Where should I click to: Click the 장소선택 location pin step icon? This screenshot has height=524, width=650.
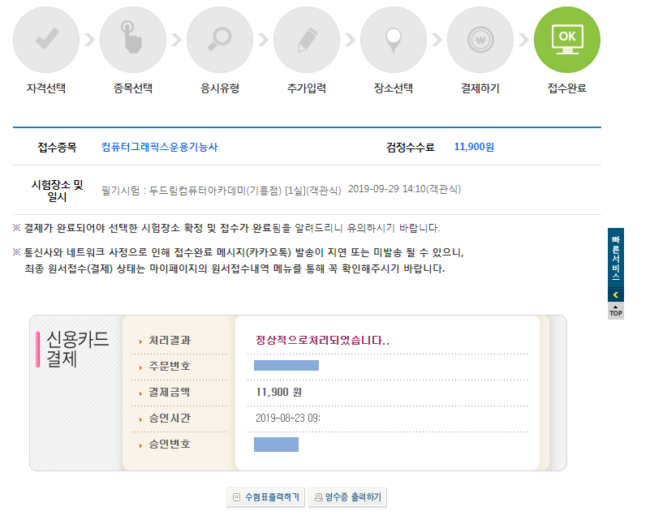tap(394, 40)
